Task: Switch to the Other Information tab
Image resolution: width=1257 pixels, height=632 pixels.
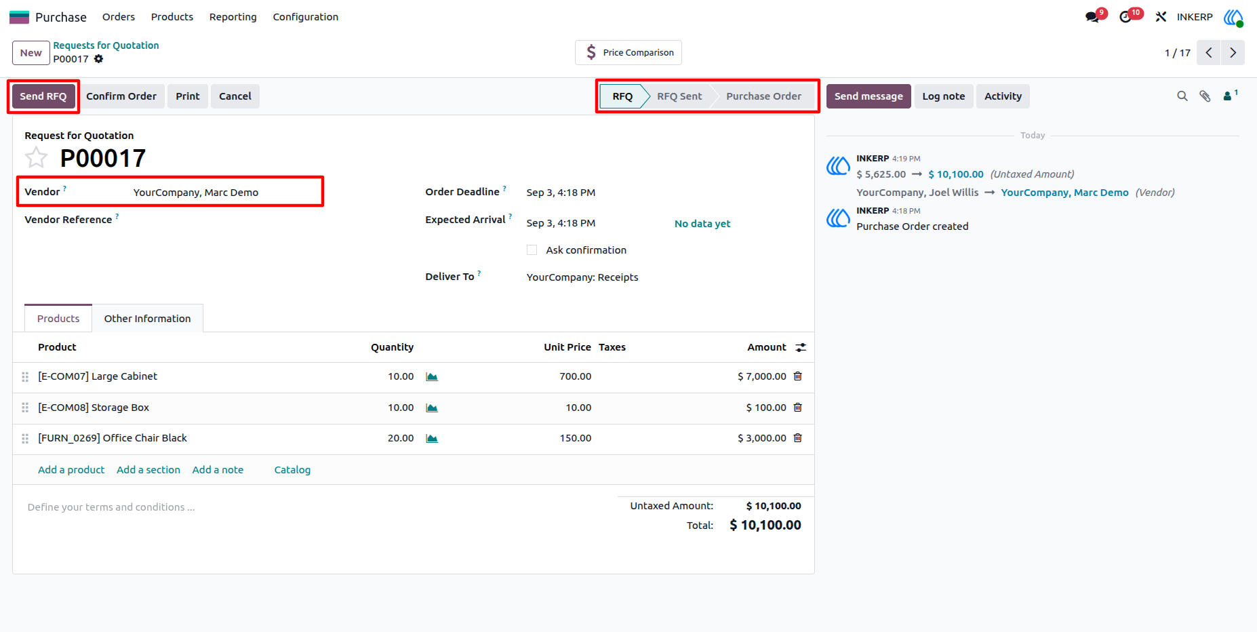Action: pyautogui.click(x=148, y=319)
